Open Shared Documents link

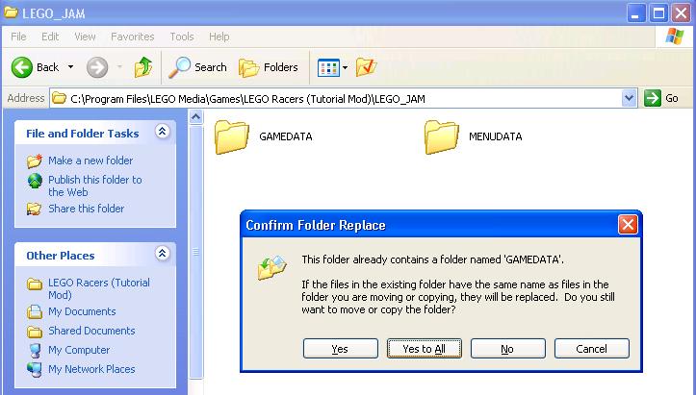(x=91, y=331)
